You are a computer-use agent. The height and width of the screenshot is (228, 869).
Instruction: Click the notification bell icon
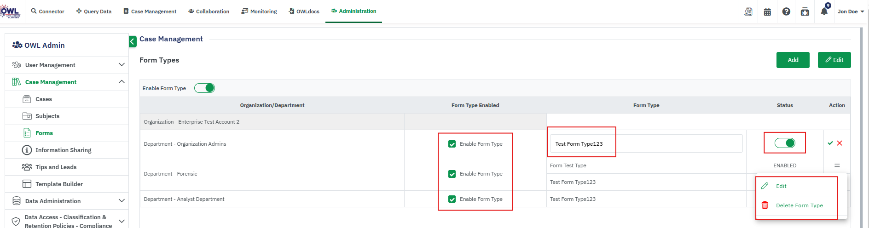pos(824,11)
